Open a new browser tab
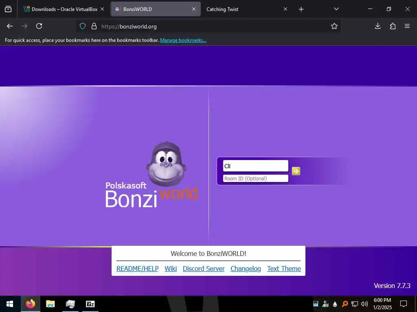This screenshot has width=417, height=312. click(x=301, y=9)
